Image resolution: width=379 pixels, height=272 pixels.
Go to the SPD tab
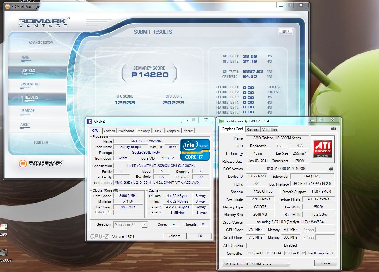pyautogui.click(x=158, y=131)
